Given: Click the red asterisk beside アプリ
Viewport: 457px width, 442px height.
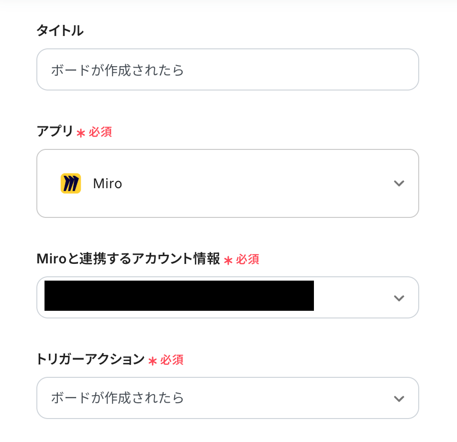Looking at the screenshot, I should click(x=81, y=133).
